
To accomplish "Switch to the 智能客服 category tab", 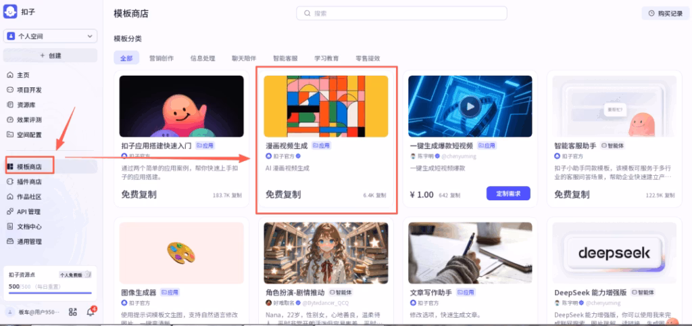I will point(285,58).
